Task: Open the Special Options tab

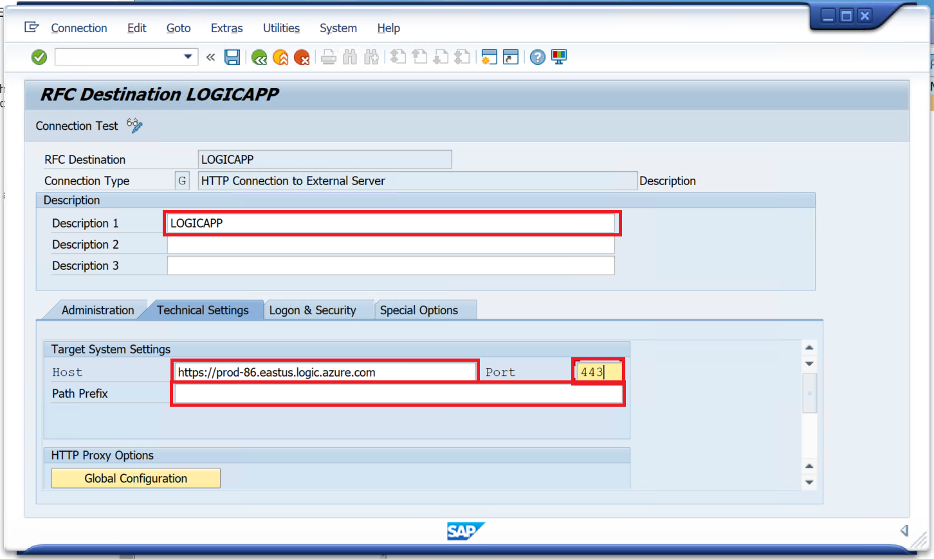Action: [419, 310]
